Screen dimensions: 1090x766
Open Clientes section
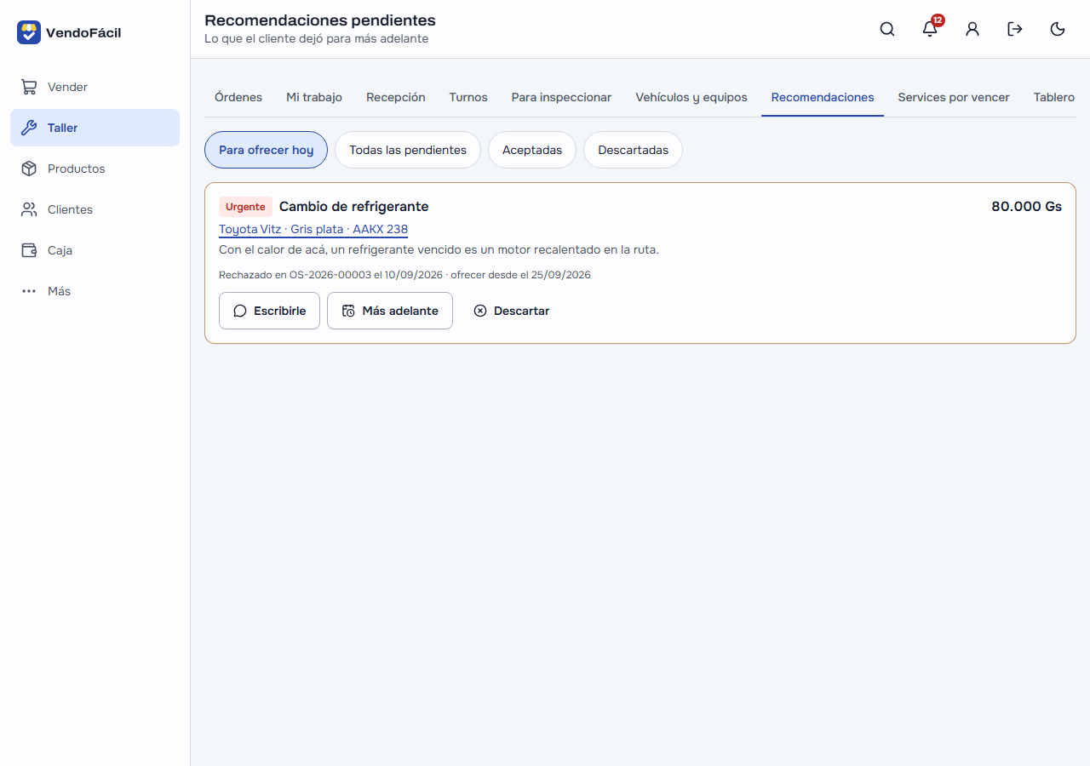95,209
